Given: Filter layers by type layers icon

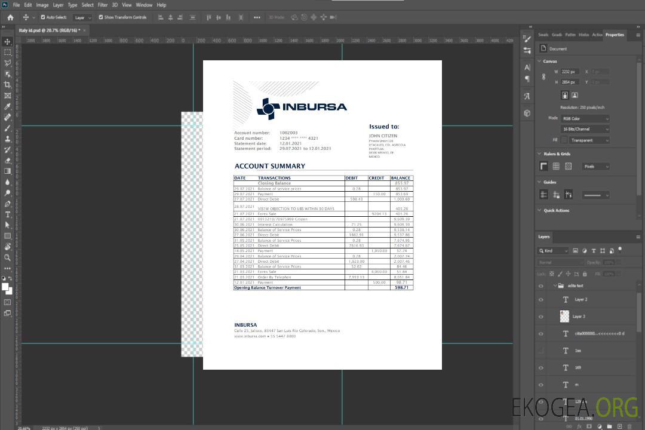Looking at the screenshot, I should 594,251.
